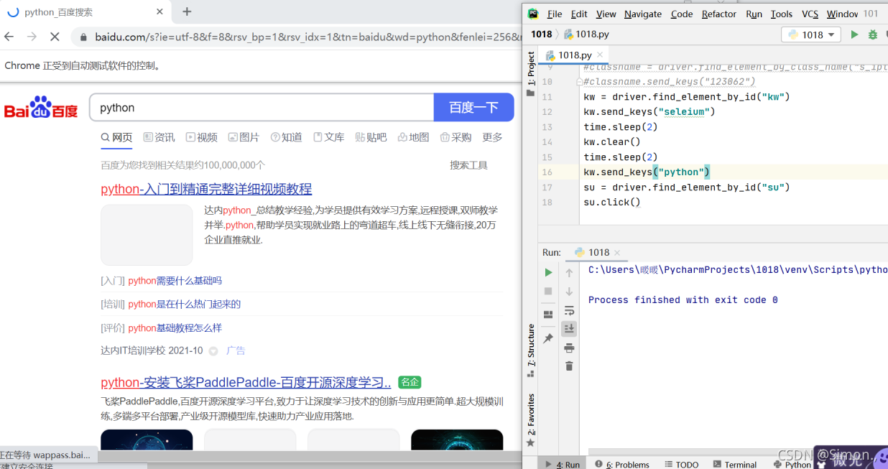Open the Favorites tool window side tab
Image resolution: width=888 pixels, height=469 pixels.
[531, 420]
